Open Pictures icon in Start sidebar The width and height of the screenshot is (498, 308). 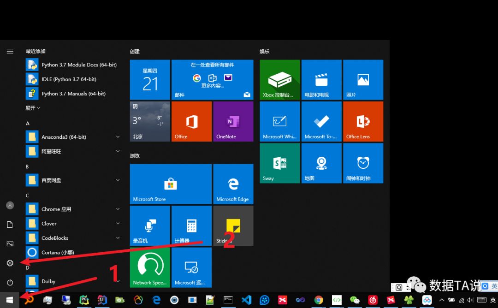click(10, 243)
